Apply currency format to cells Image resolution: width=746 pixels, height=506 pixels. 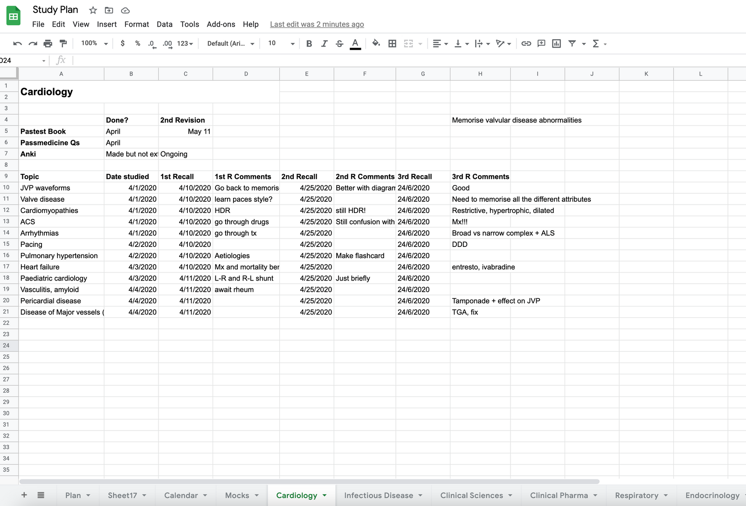point(122,43)
